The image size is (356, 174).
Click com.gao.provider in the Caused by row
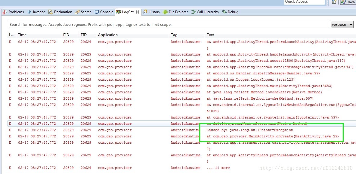[115, 130]
